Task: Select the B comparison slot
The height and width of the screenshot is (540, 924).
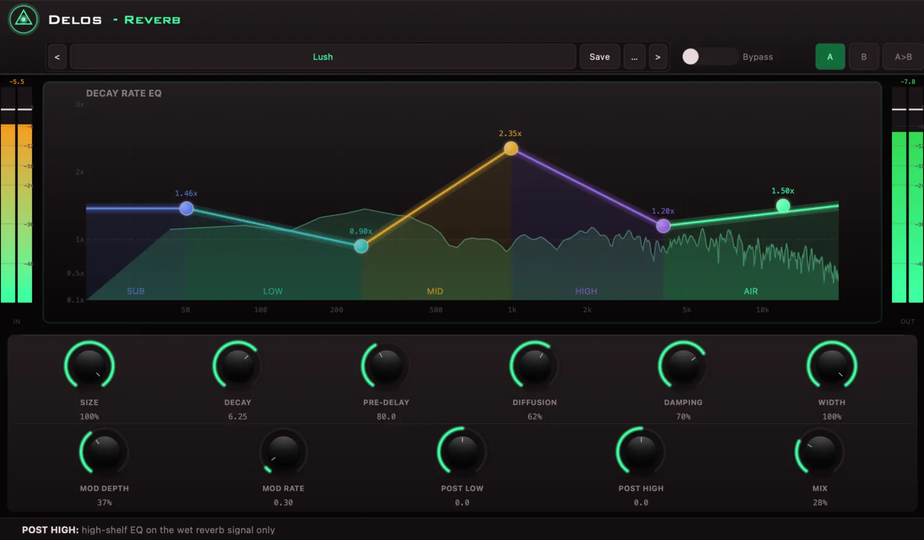Action: click(864, 57)
